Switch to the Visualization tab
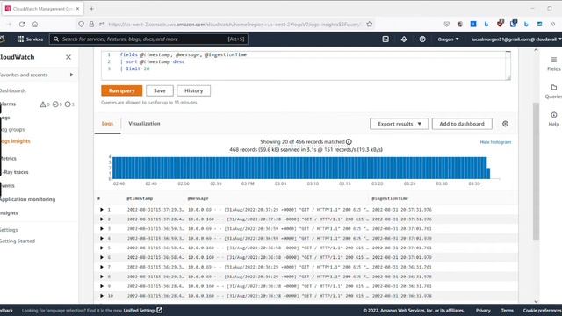 point(144,123)
